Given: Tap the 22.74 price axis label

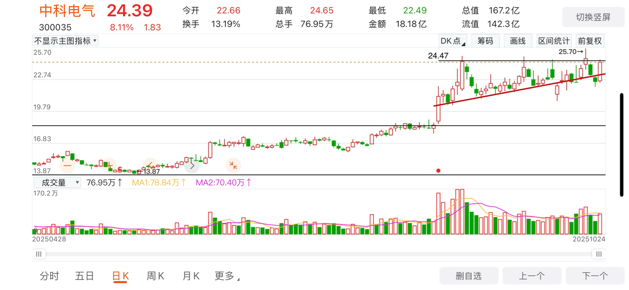Looking at the screenshot, I should [x=42, y=75].
